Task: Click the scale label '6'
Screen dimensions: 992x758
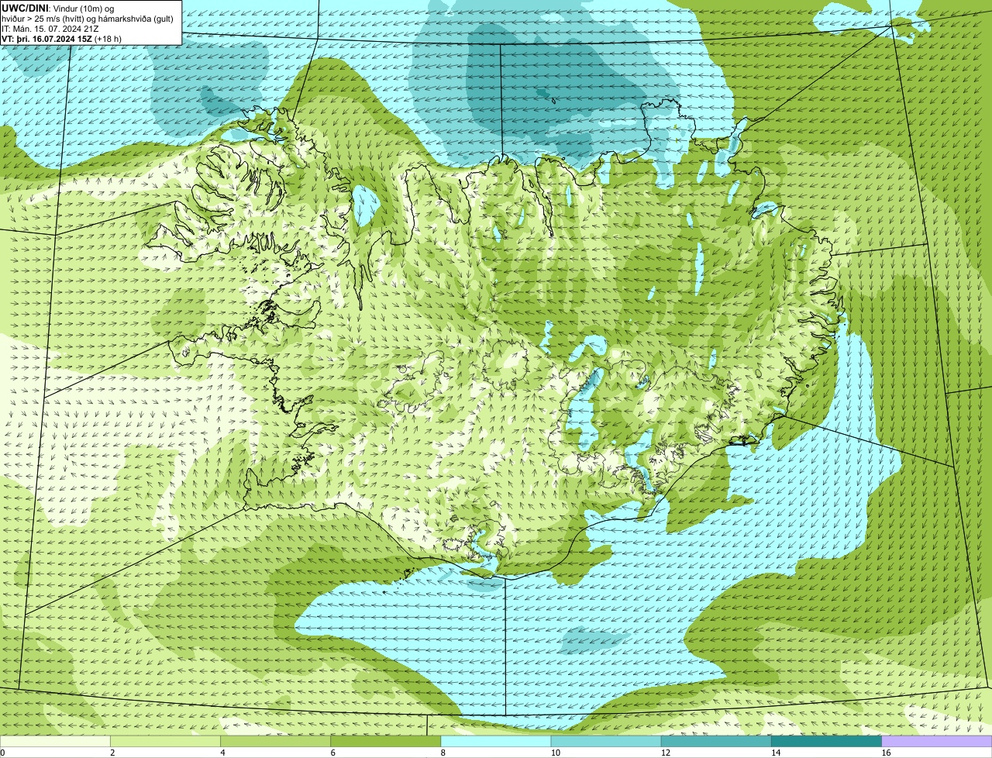Action: pyautogui.click(x=332, y=753)
